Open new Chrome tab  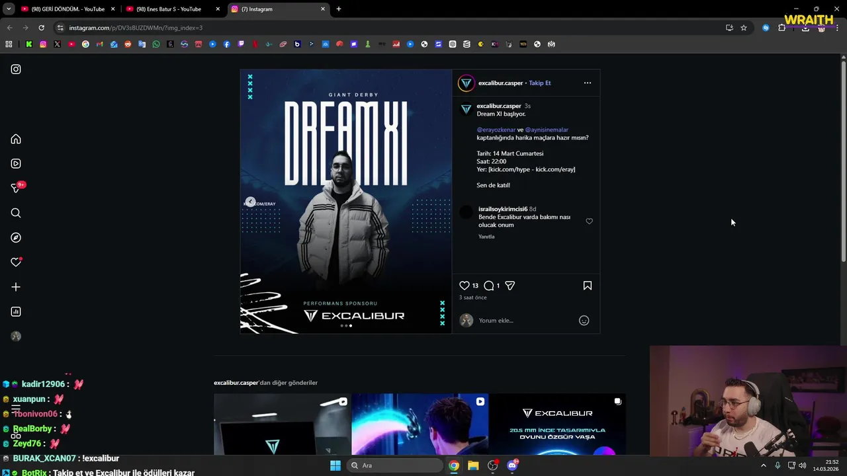(x=339, y=9)
